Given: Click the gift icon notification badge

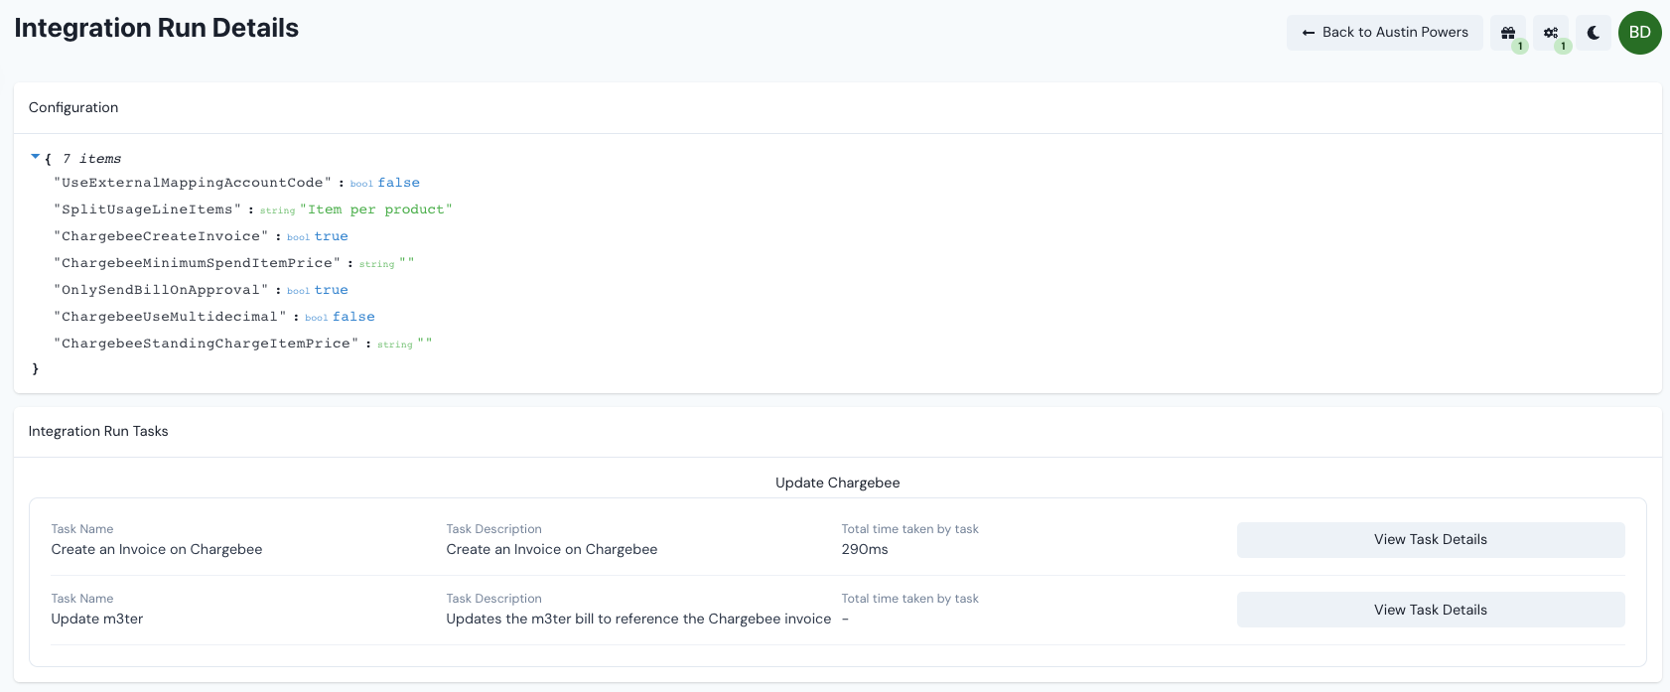Looking at the screenshot, I should [x=1519, y=46].
